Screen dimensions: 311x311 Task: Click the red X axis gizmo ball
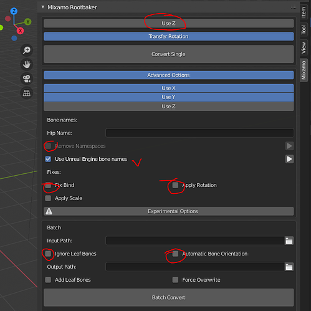pos(20,31)
